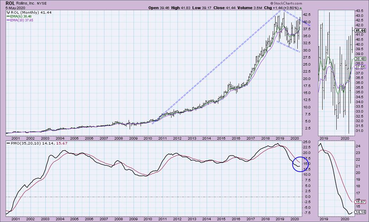The width and height of the screenshot is (369, 222).
Task: Click the 5-May-2020 date label
Action: 15,8
